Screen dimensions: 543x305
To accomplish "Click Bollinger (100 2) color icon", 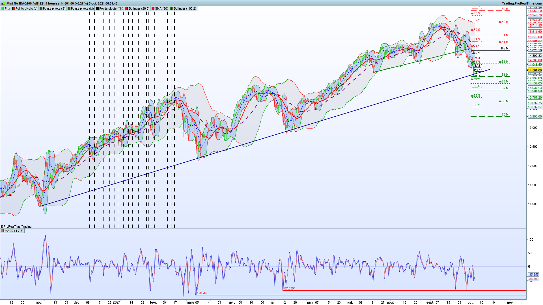I will click(x=172, y=8).
